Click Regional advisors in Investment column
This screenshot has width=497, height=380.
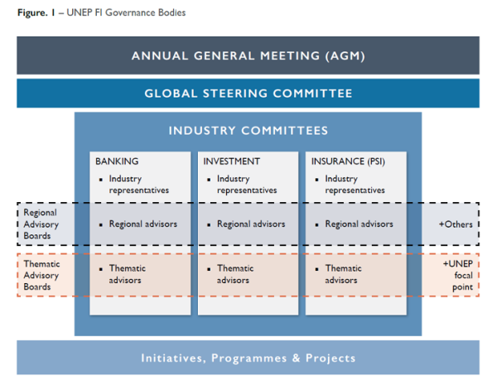coord(251,224)
